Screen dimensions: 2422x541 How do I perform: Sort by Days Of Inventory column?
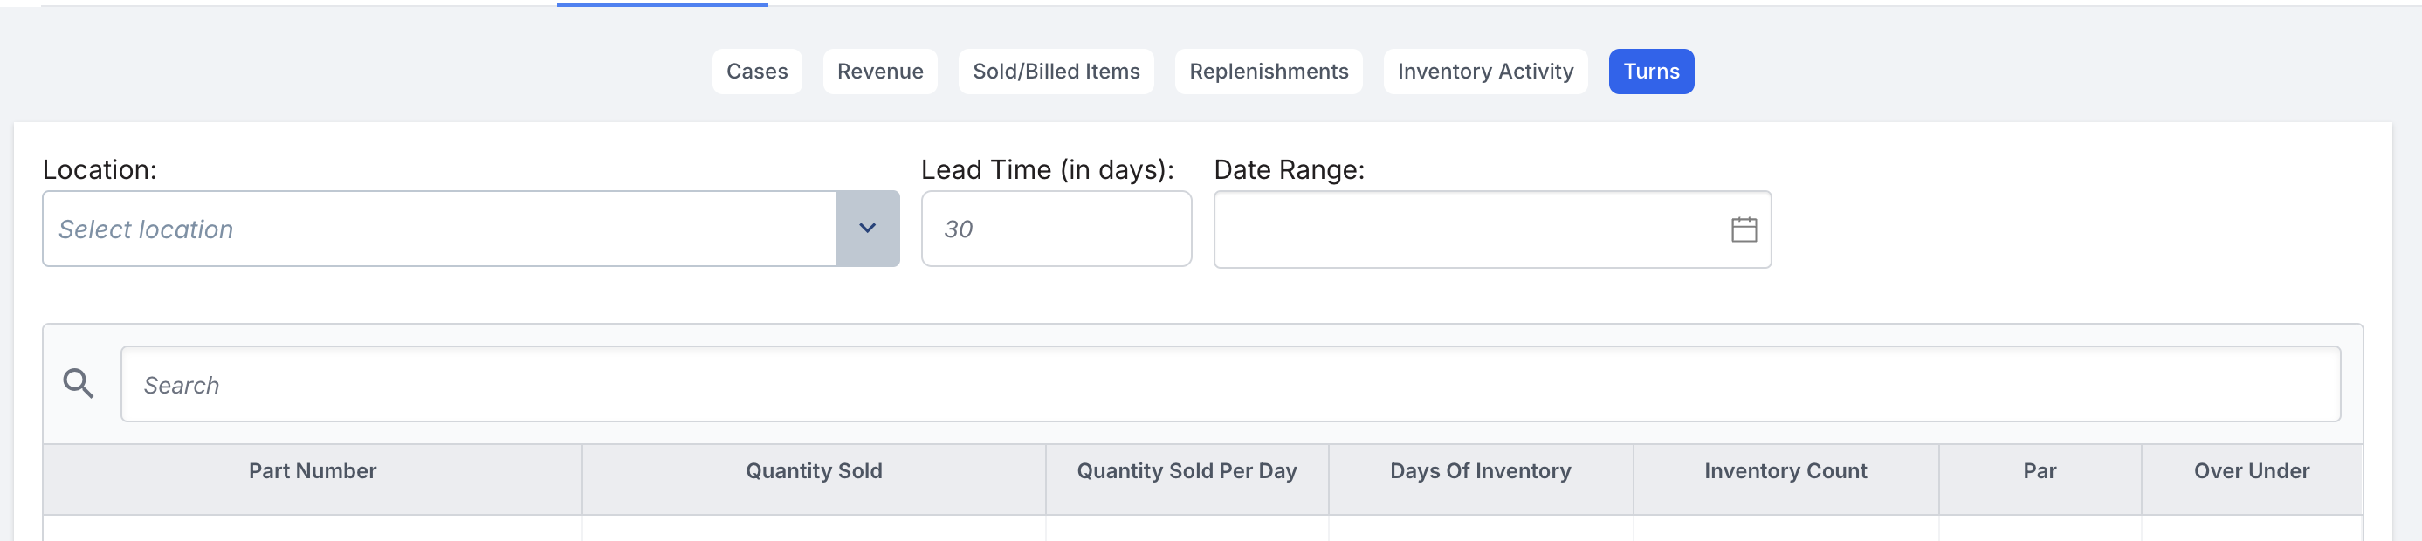click(x=1480, y=470)
